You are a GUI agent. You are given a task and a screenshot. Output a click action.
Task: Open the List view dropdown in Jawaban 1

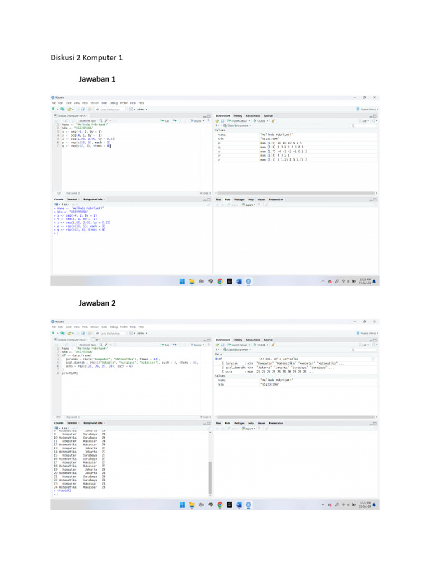click(x=364, y=121)
